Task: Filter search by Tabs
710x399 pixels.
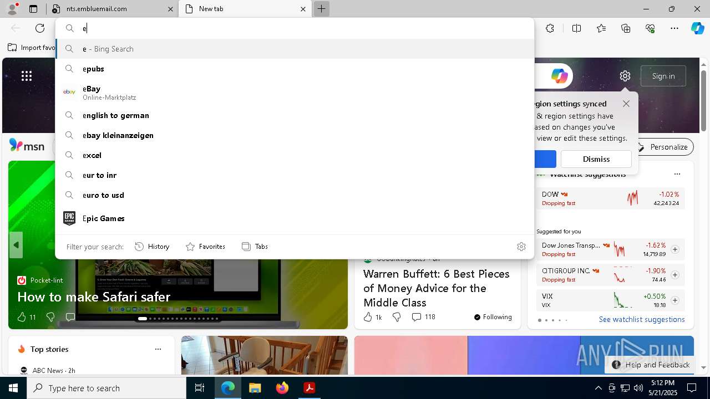Action: pos(255,247)
